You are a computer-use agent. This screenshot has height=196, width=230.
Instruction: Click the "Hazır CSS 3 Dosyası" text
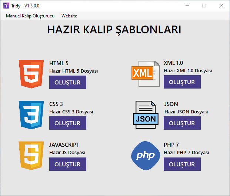(71, 112)
